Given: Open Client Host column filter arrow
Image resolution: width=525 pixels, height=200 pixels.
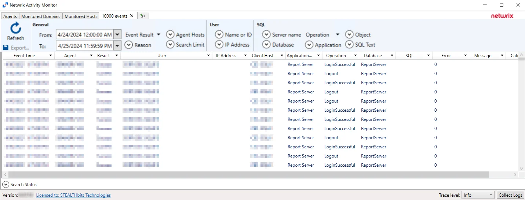Looking at the screenshot, I should [282, 56].
